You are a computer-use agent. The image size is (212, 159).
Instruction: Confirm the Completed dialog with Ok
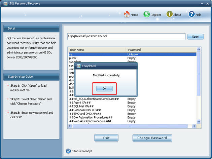click(x=104, y=88)
